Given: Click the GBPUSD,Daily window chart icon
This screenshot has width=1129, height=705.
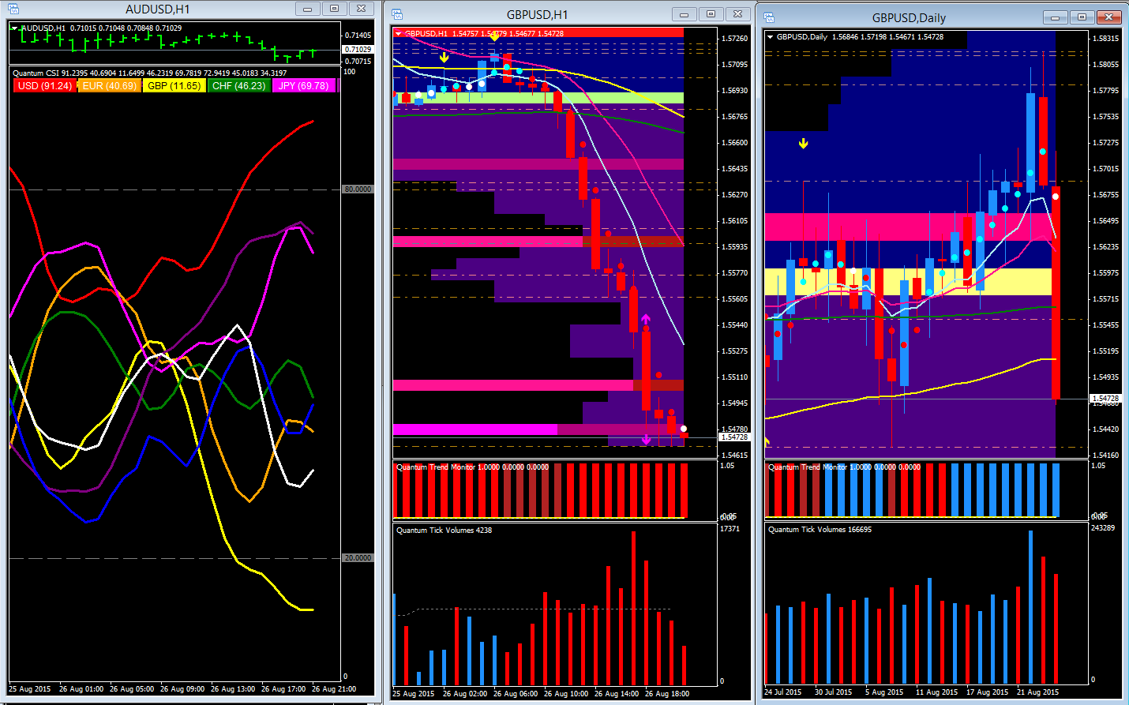Looking at the screenshot, I should point(769,17).
